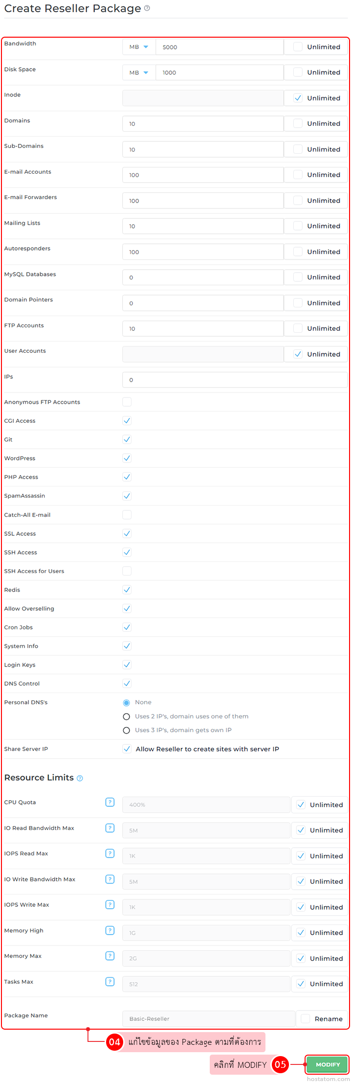Screen dimensions: 352x1083
Task: Show IO Write Bandwidth Max help tooltip
Action: [110, 879]
